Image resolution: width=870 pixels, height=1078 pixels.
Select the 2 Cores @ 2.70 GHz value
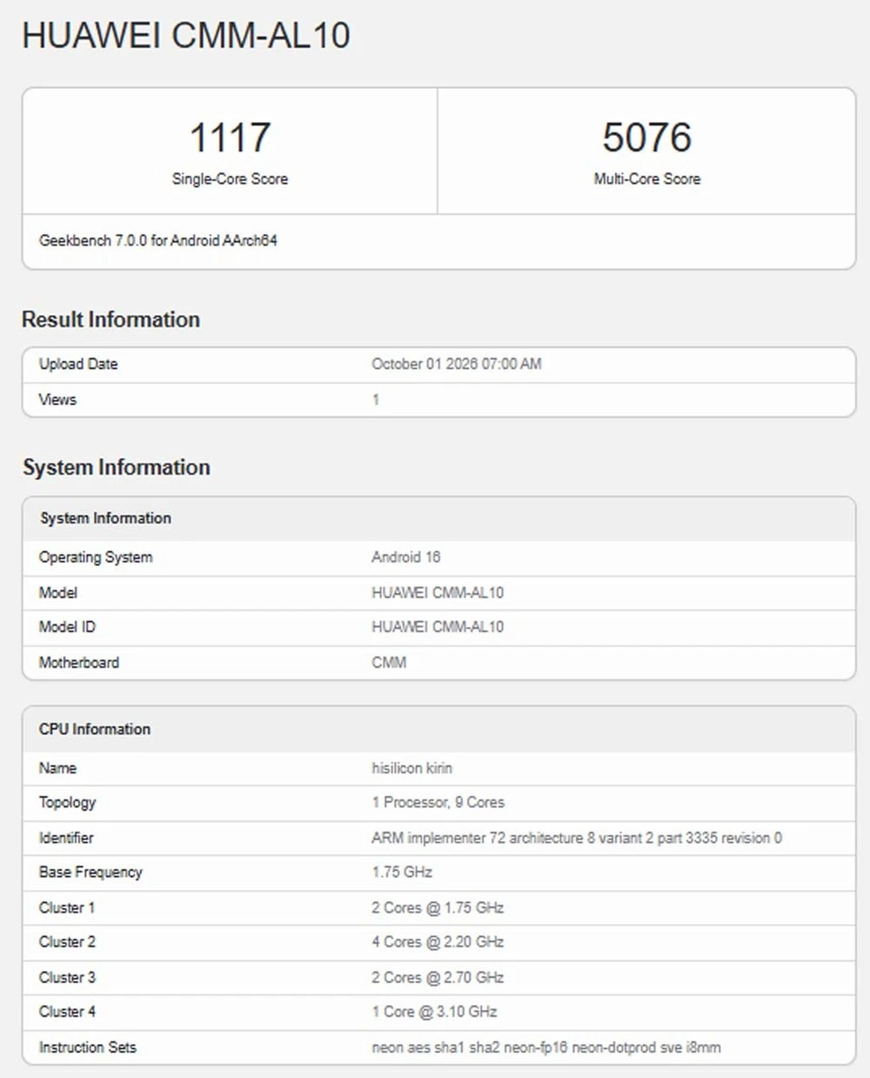coord(438,977)
